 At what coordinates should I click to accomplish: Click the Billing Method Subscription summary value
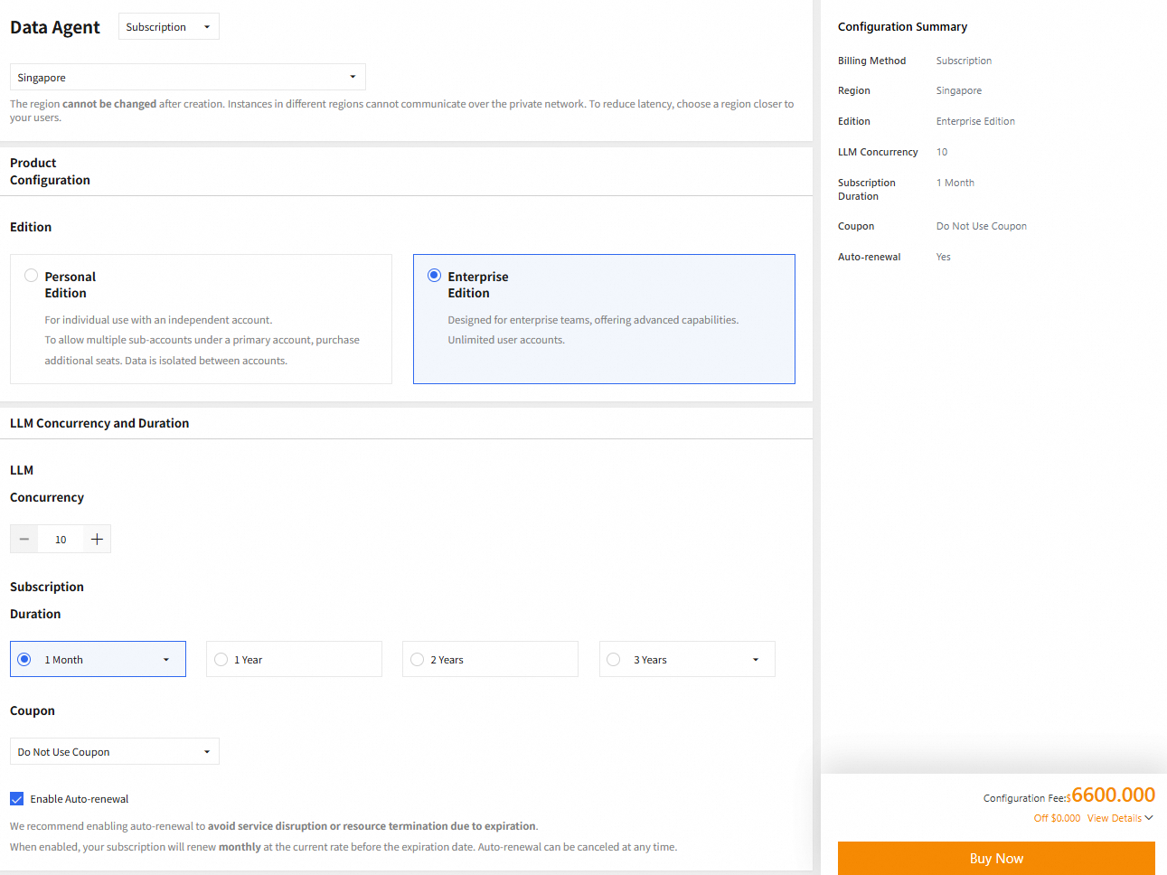964,61
